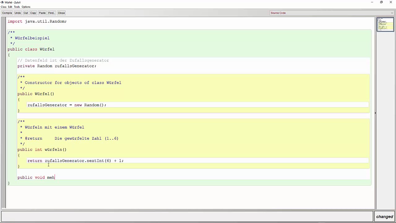Screen dimensions: 396x223
Task: Click the BlueJ icon in title bar
Action: pos(2,2)
